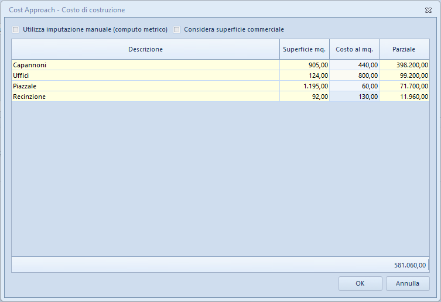Enable Utilizza imputazione manuale checkbox
The height and width of the screenshot is (302, 441).
tap(16, 29)
